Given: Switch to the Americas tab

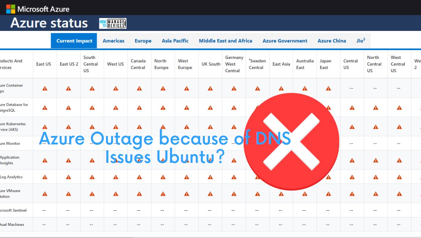Looking at the screenshot, I should 114,41.
